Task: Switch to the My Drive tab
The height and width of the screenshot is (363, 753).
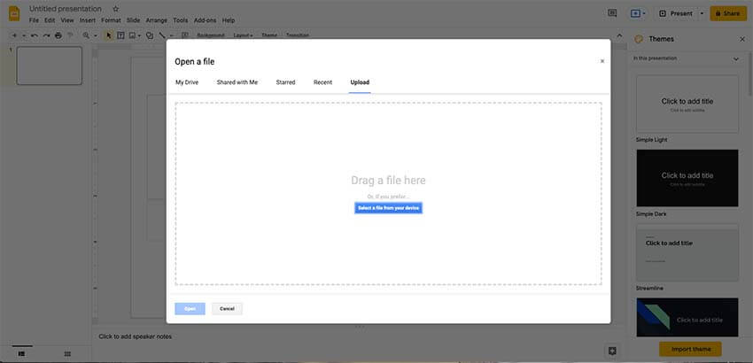Action: (x=186, y=82)
